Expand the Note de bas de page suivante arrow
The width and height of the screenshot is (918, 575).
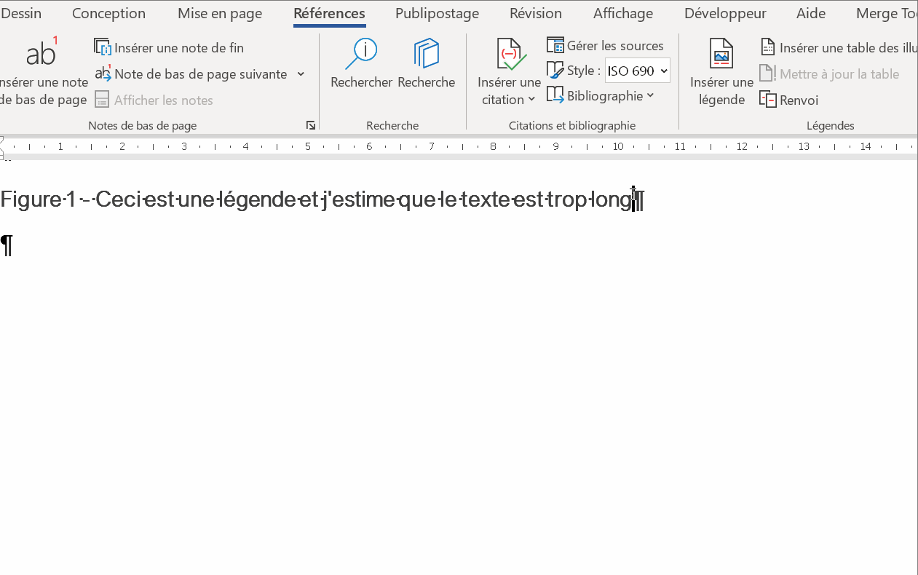(301, 74)
